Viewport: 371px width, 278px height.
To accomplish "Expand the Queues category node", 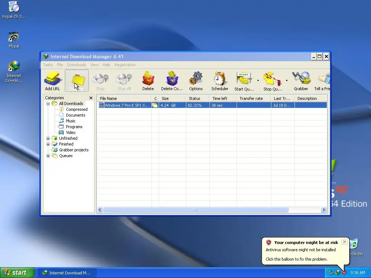I will coord(48,156).
